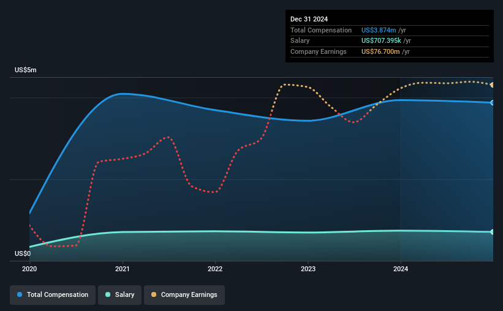Click the US$76.700m company earnings value

tap(380, 51)
